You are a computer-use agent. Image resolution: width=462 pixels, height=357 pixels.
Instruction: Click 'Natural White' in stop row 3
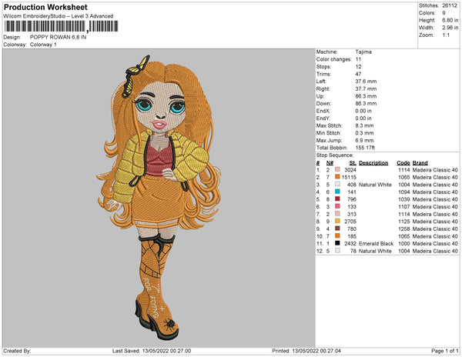point(375,185)
